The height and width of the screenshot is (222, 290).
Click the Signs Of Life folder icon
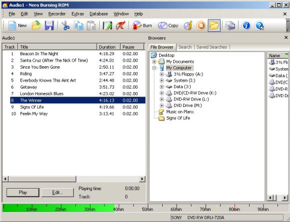click(161, 118)
